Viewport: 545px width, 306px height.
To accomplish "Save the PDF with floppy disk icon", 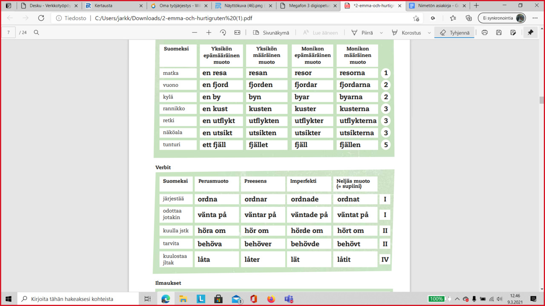I will pos(499,33).
